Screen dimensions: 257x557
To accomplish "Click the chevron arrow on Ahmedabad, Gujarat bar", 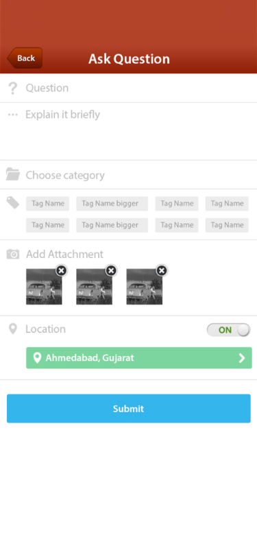I will coord(242,358).
